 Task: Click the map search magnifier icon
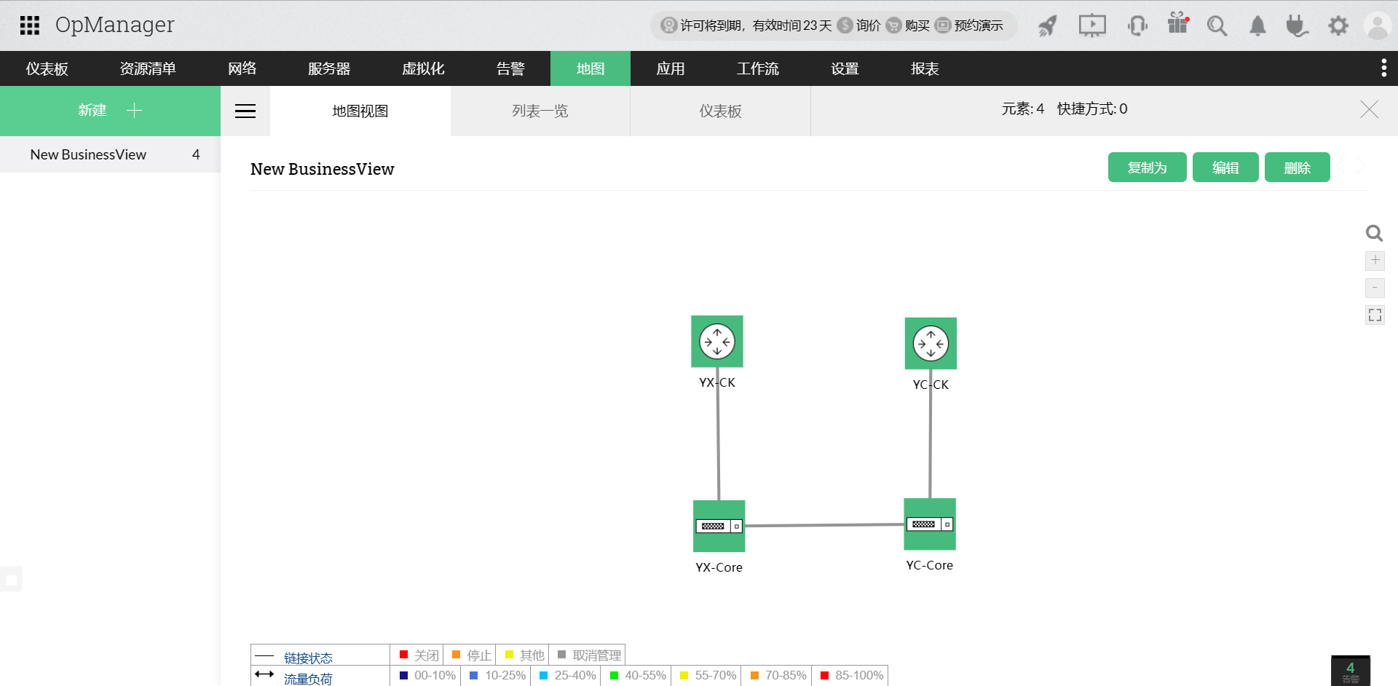[x=1374, y=233]
